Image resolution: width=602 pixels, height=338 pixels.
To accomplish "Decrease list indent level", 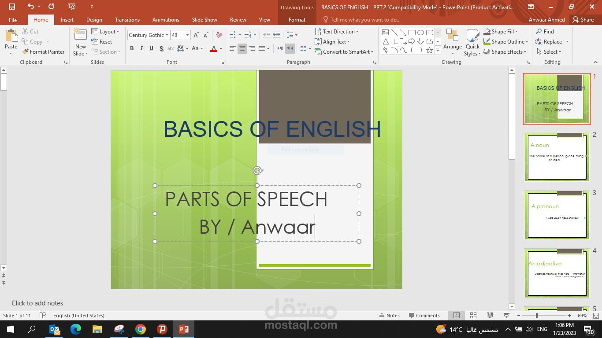I will coord(266,35).
